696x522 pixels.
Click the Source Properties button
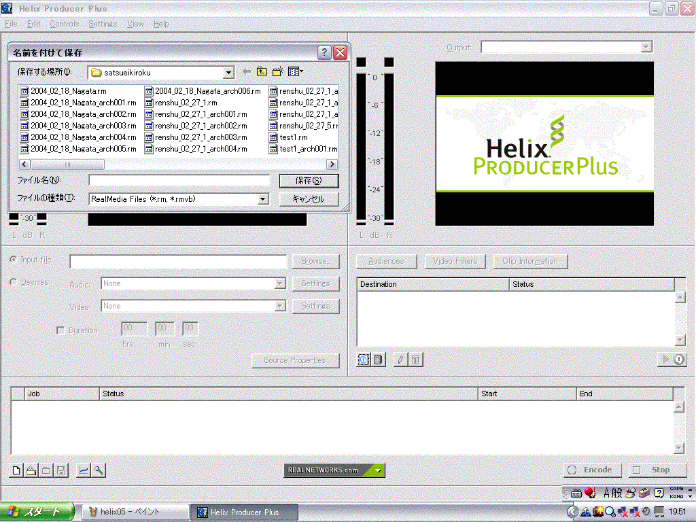[295, 360]
